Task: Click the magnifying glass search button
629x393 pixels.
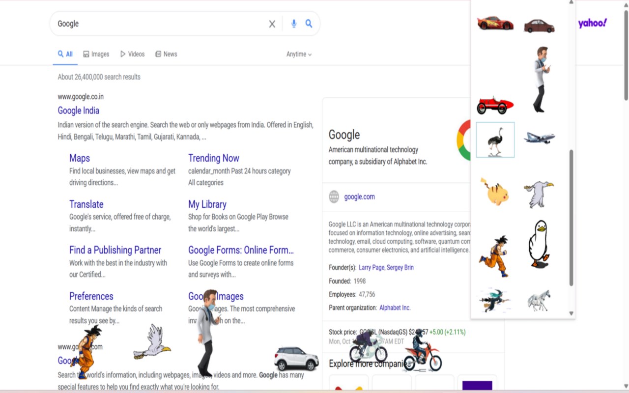Action: pyautogui.click(x=309, y=24)
